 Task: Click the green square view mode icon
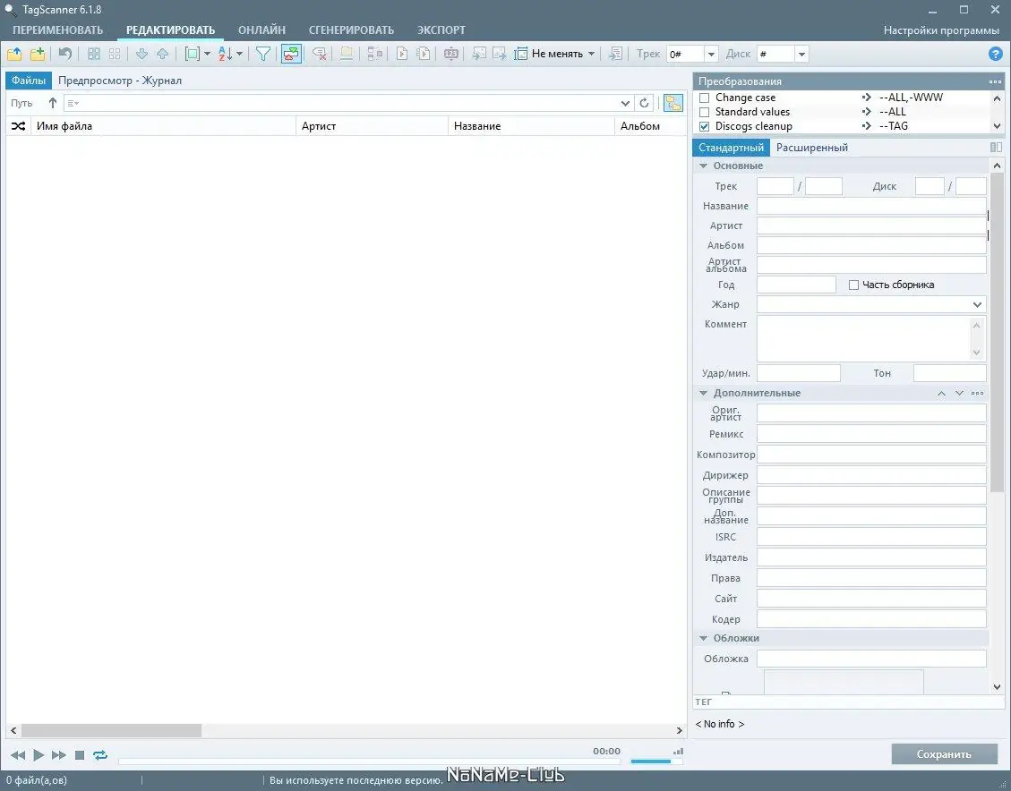coord(193,54)
